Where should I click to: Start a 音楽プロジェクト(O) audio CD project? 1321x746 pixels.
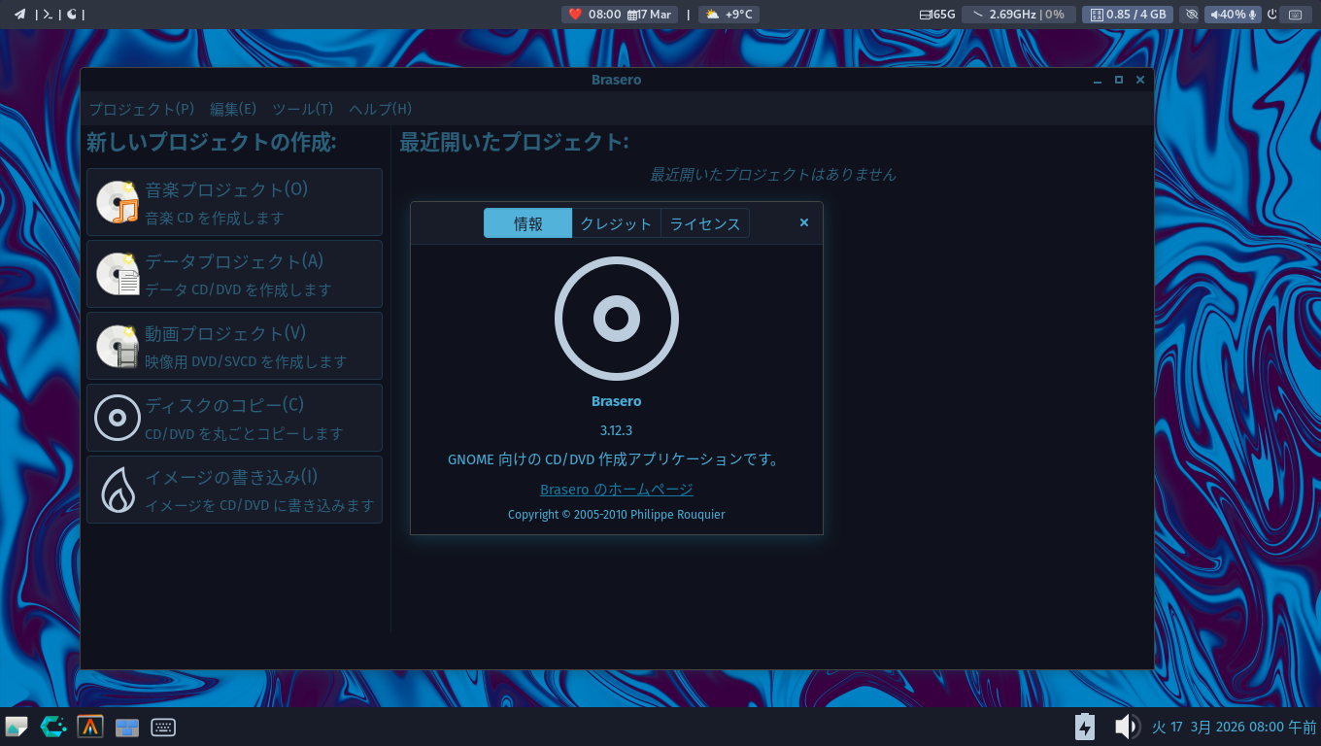click(x=234, y=202)
